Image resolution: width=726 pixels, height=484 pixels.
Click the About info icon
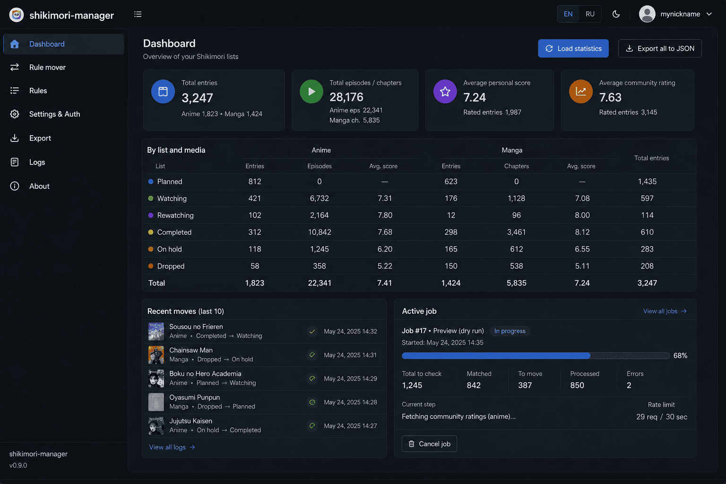(x=15, y=186)
